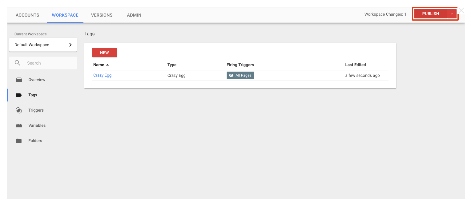Open the Triggers circle icon
Image resolution: width=467 pixels, height=199 pixels.
point(19,110)
